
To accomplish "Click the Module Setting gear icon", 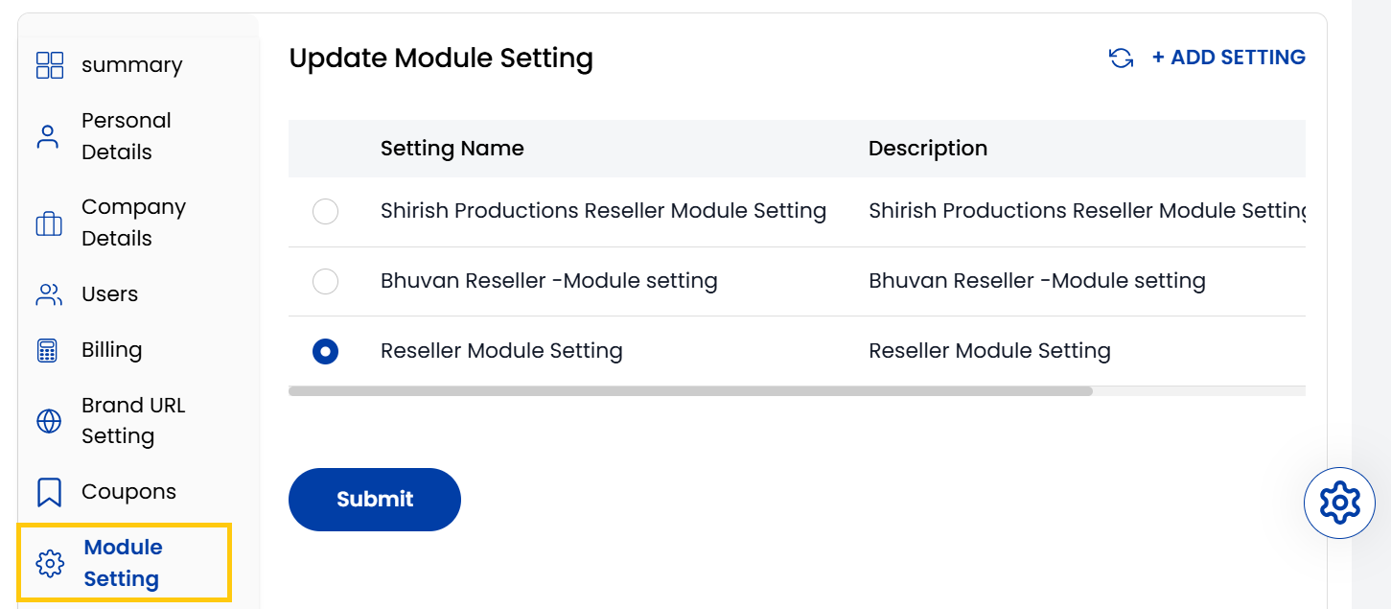I will [x=49, y=562].
